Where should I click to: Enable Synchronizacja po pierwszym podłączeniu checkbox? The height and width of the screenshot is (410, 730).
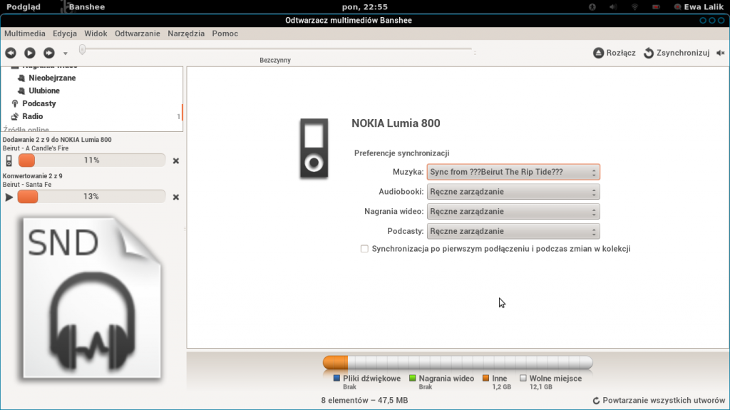(364, 249)
